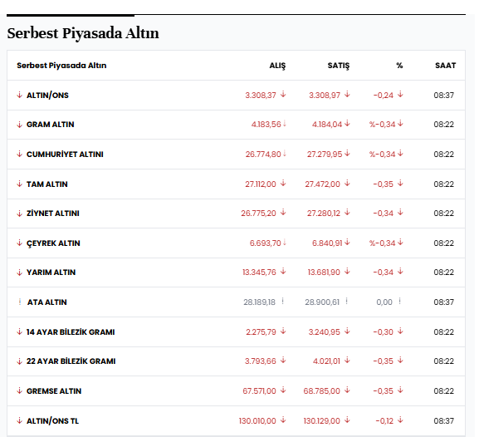The height and width of the screenshot is (437, 479).
Task: Click the down arrow icon beside ALTIN/ONS
Action: (x=20, y=95)
